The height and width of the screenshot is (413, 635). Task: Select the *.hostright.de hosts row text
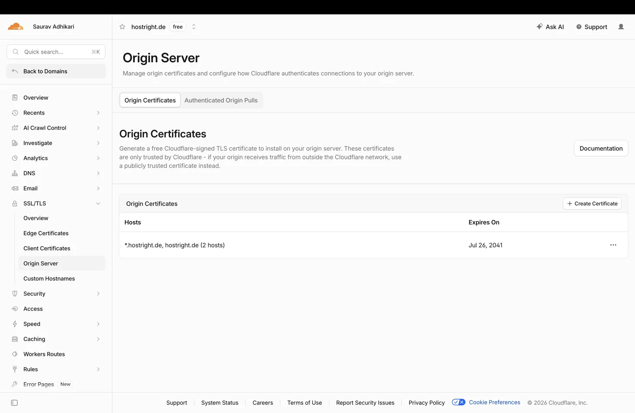click(175, 245)
